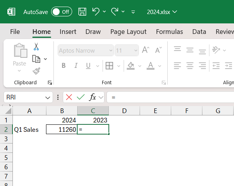Save the workbook with the floppy disk icon
Viewport: 234px width, 186px height.
coord(82,12)
